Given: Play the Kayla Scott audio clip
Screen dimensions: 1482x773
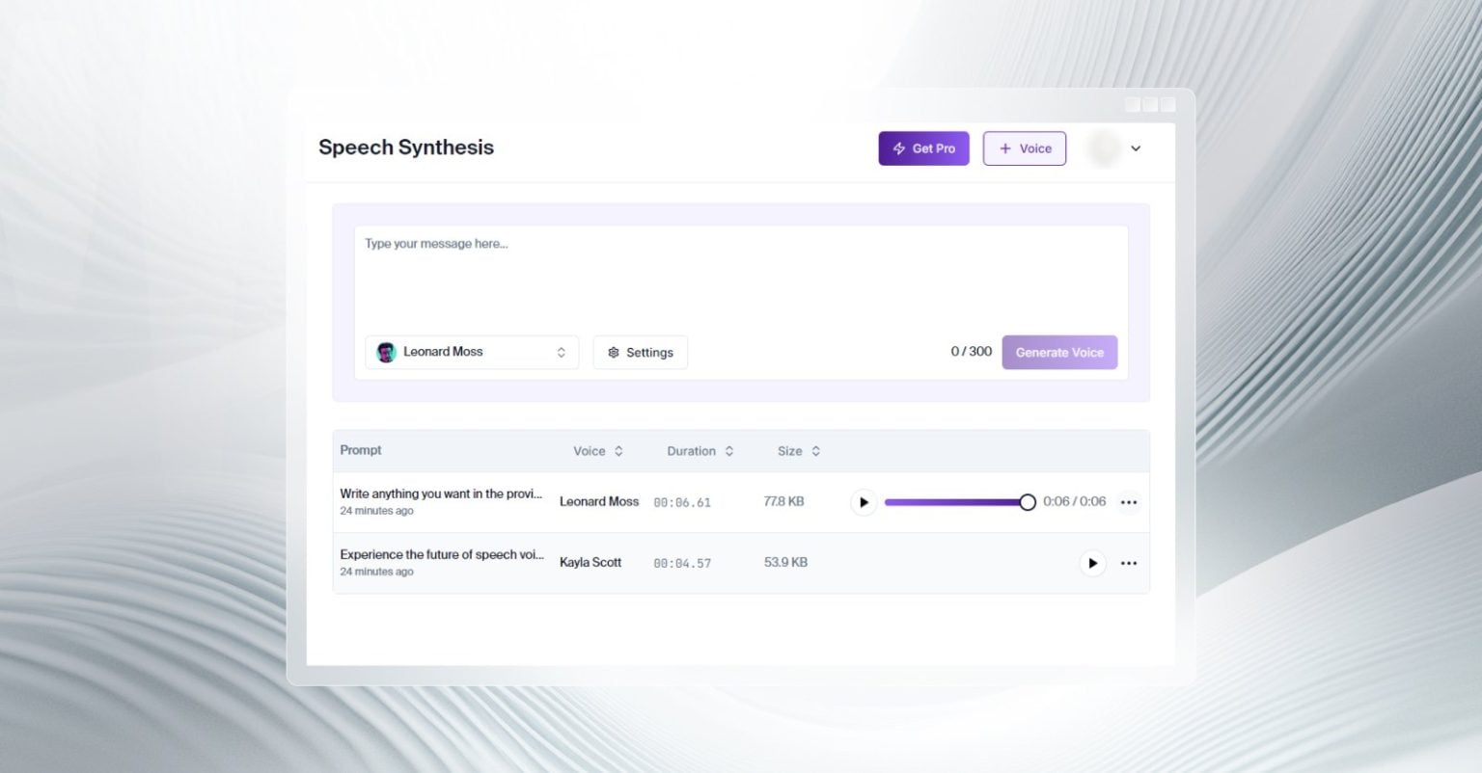Looking at the screenshot, I should tap(1092, 563).
